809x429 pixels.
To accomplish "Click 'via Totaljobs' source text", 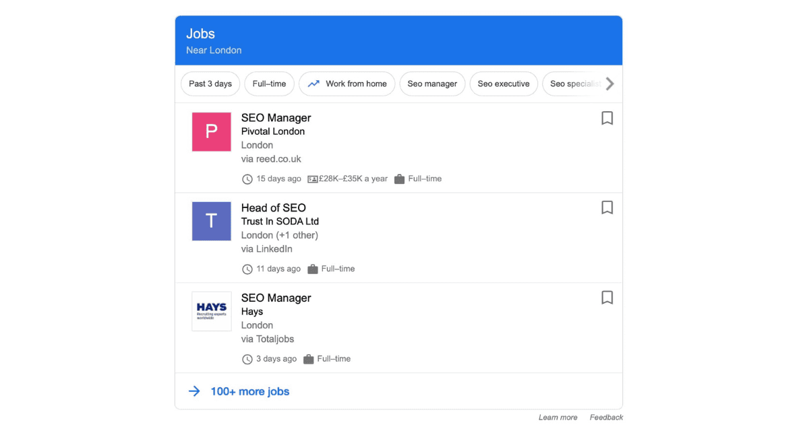I will [268, 339].
